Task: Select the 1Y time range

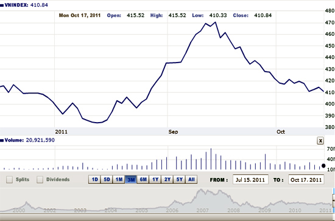Action: click(155, 180)
